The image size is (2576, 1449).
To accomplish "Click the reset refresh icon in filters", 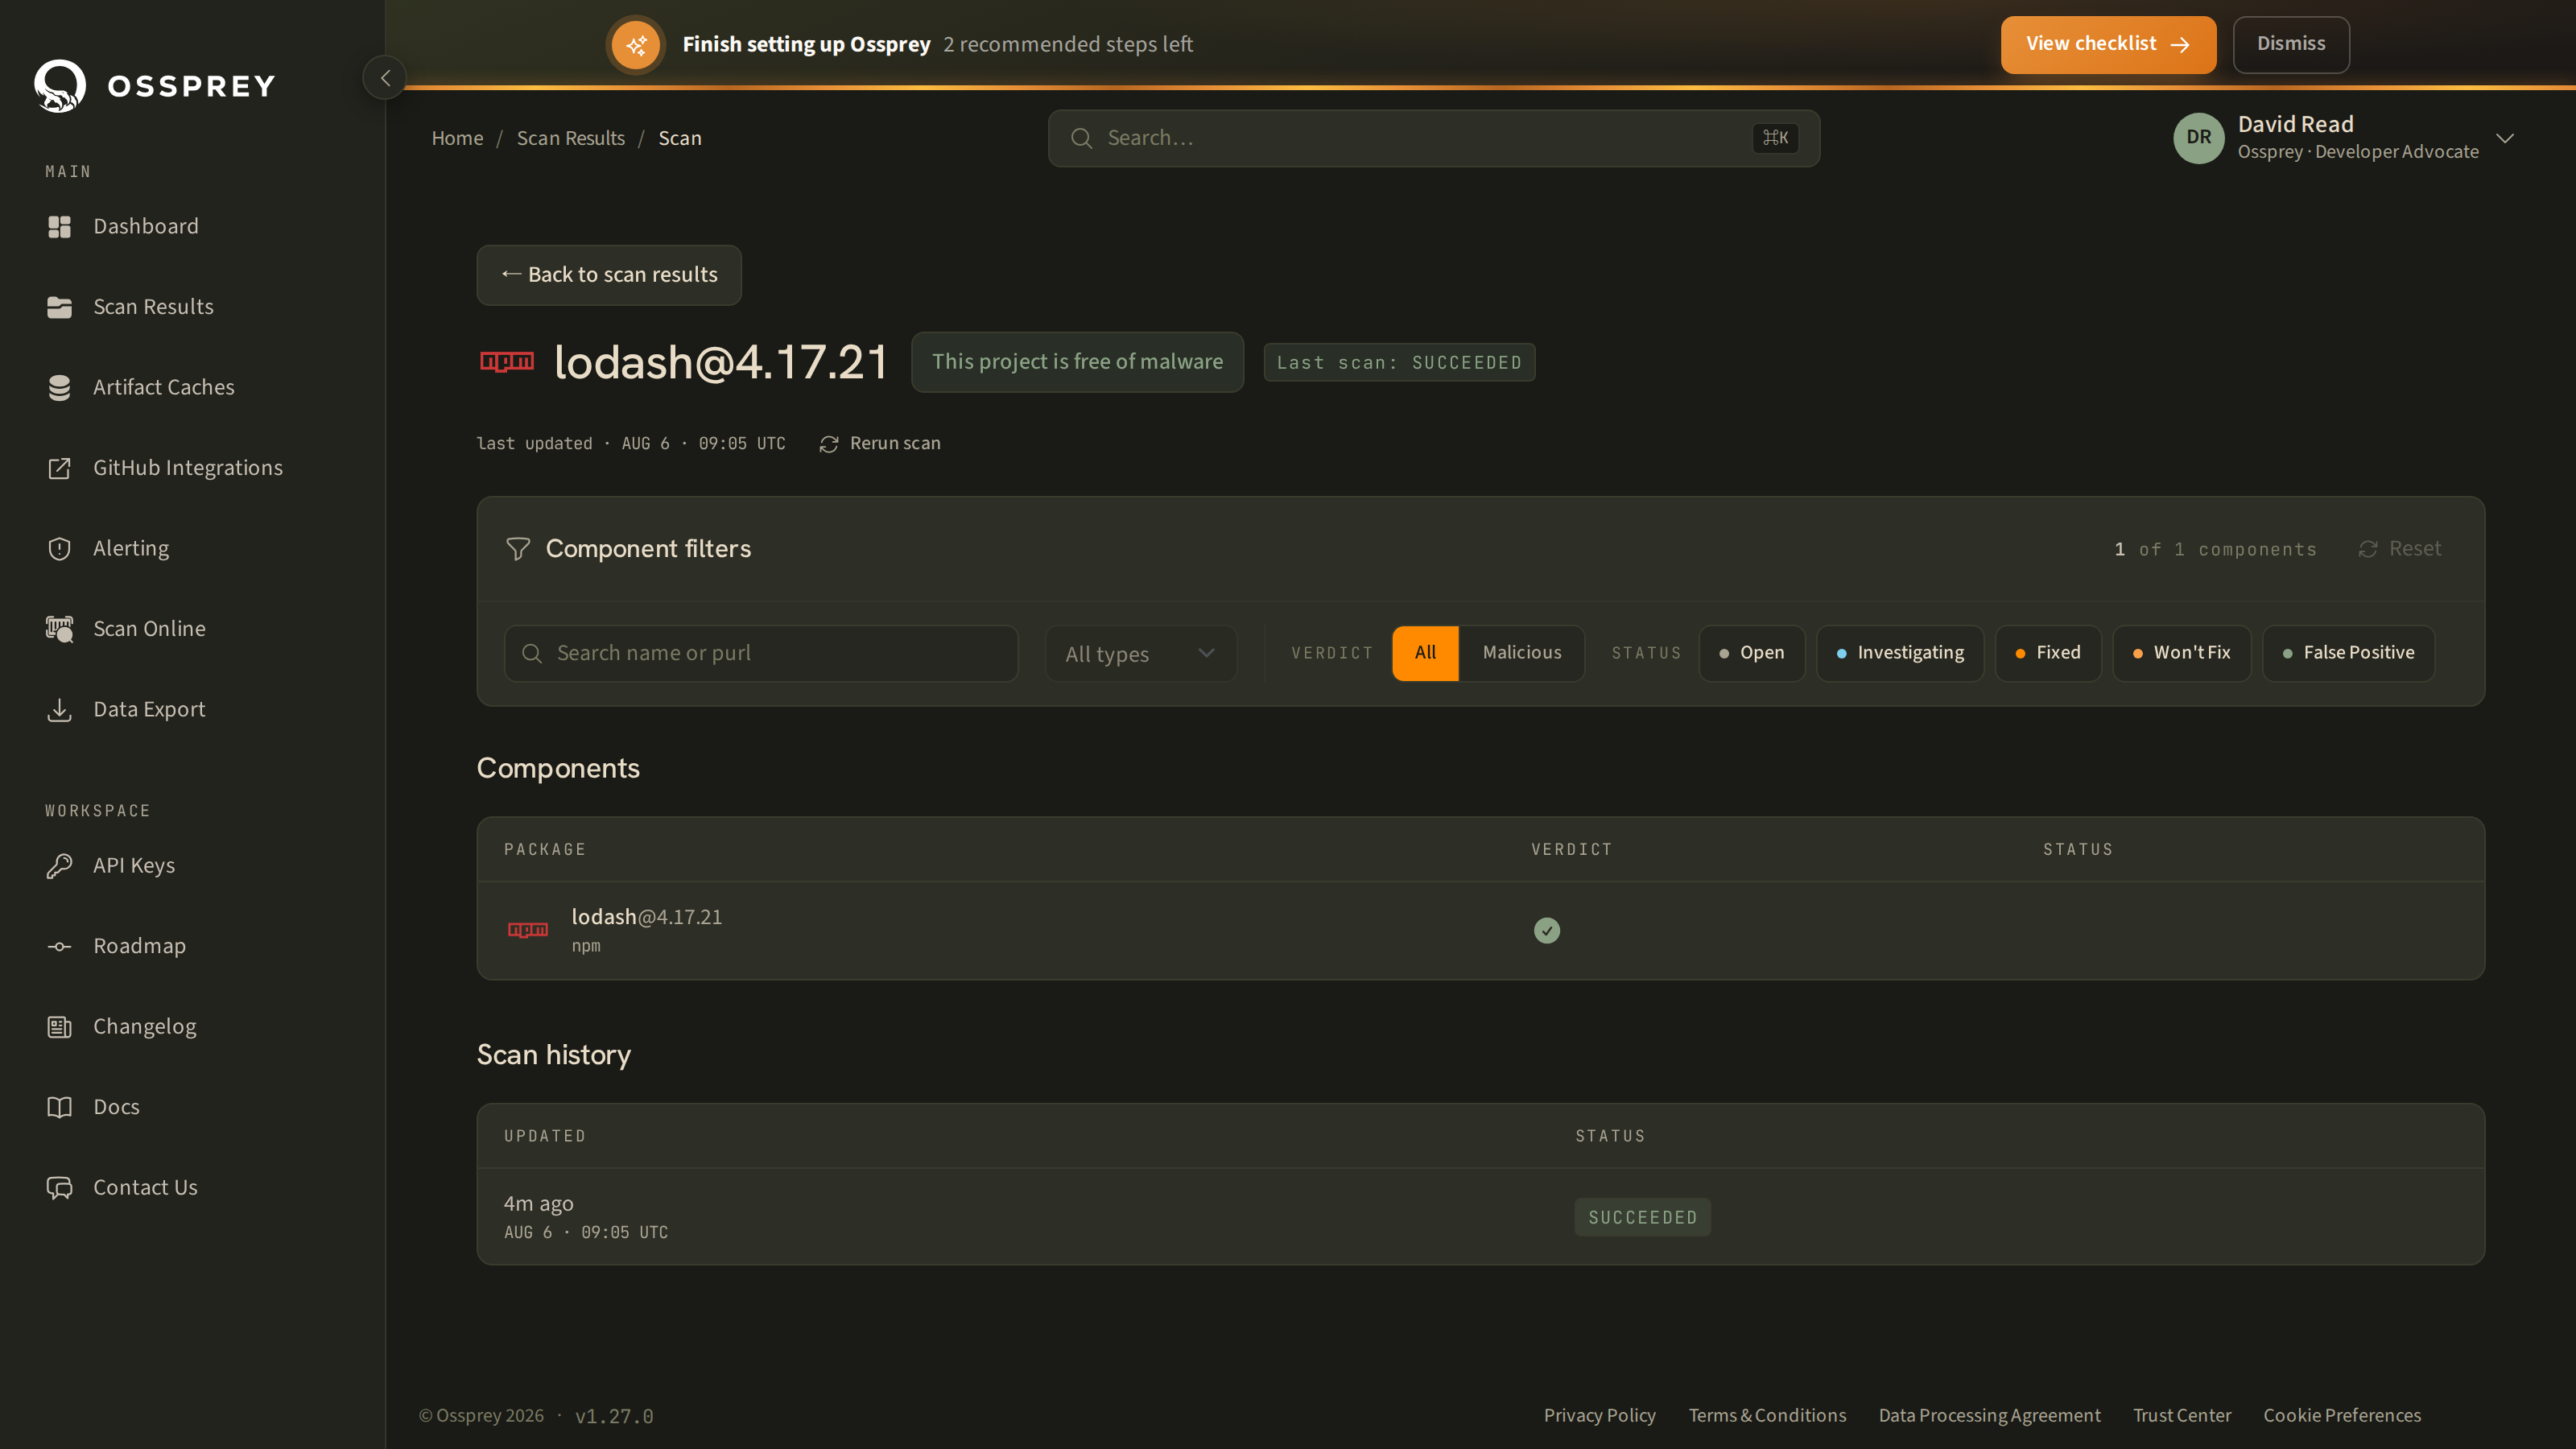I will click(2367, 549).
